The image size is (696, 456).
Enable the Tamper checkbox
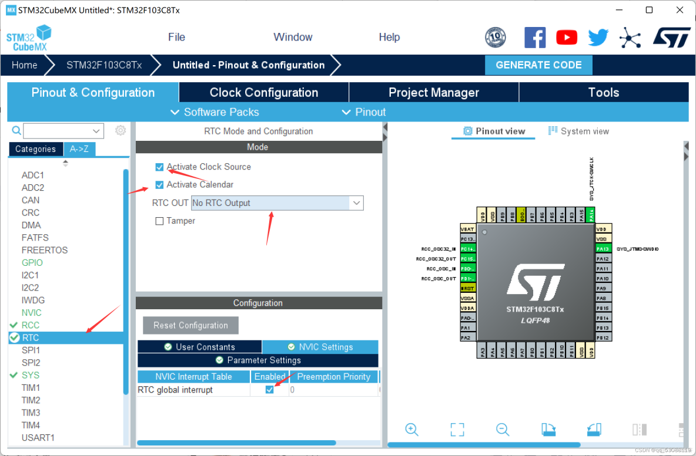click(159, 221)
